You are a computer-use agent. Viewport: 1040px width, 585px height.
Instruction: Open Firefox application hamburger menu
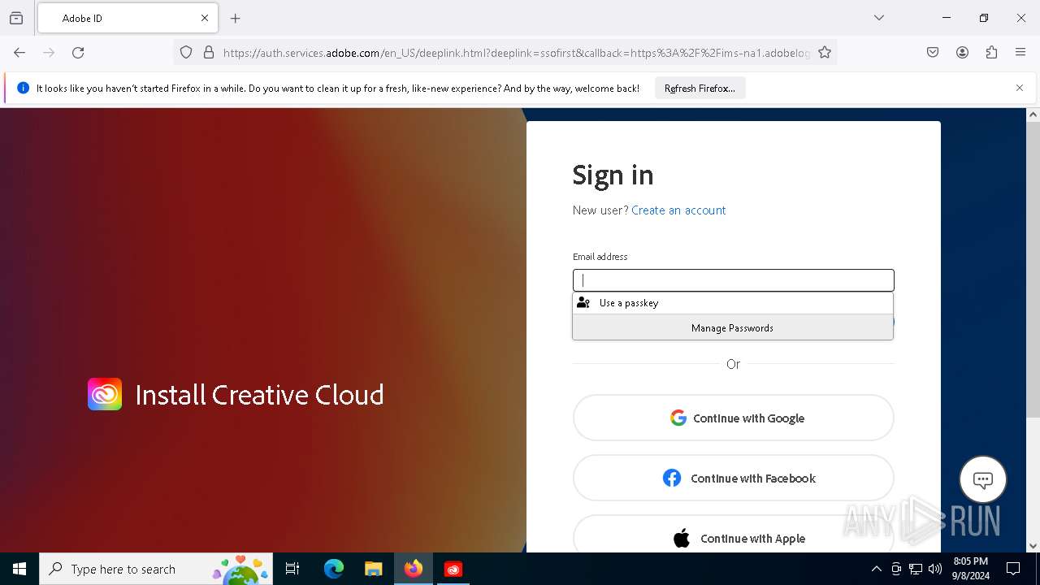coord(1020,53)
